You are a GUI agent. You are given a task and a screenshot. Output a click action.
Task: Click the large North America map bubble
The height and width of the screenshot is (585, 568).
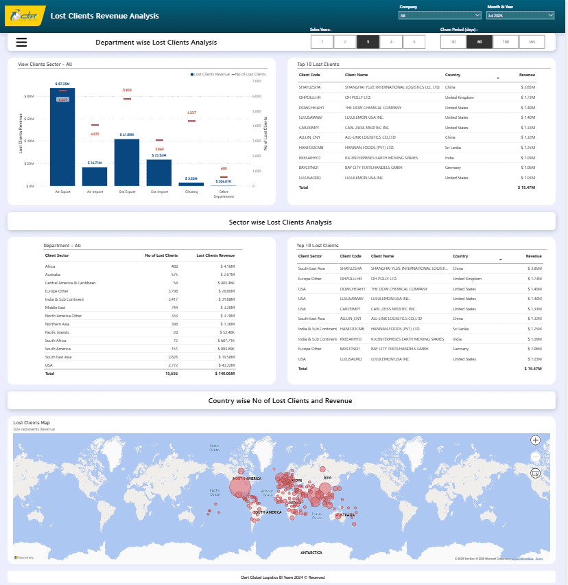(239, 487)
